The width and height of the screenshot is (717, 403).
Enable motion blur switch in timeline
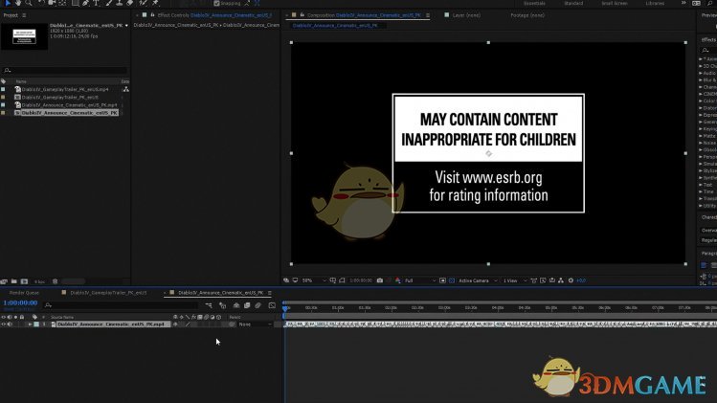tap(258, 305)
